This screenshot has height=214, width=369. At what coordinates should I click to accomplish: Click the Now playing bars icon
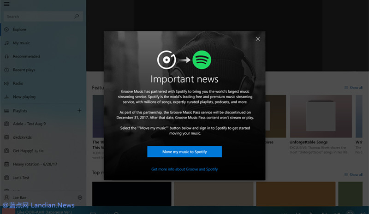(6, 97)
